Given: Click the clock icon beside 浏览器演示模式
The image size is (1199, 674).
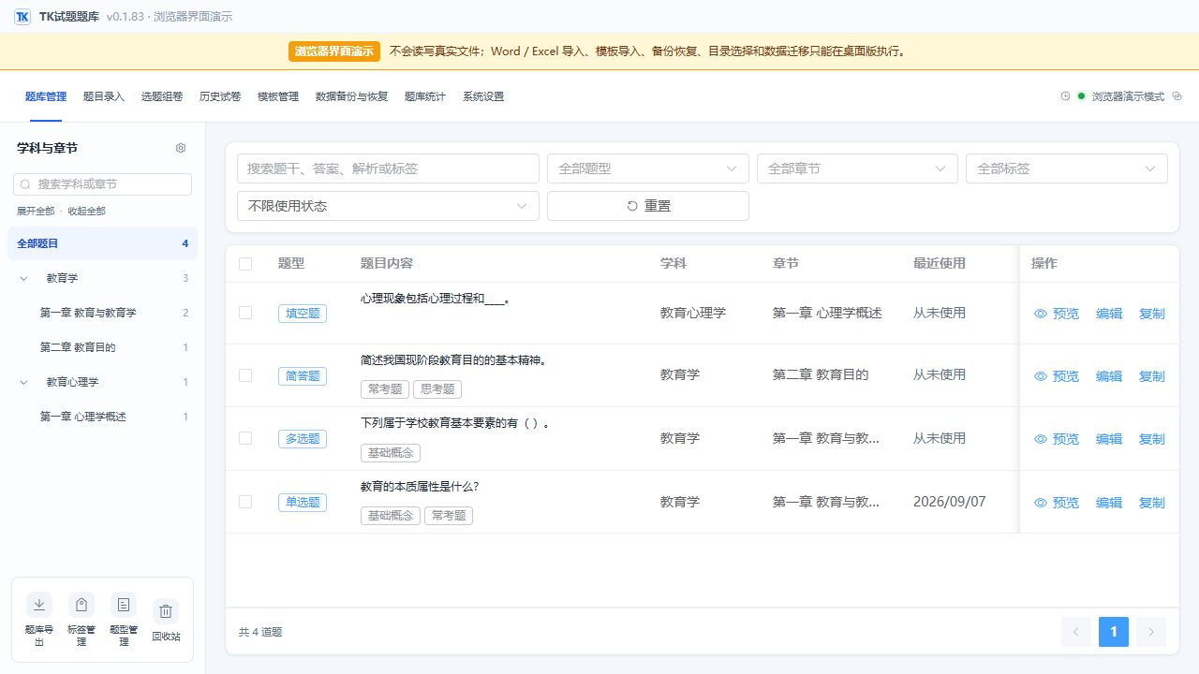Looking at the screenshot, I should [x=1065, y=96].
